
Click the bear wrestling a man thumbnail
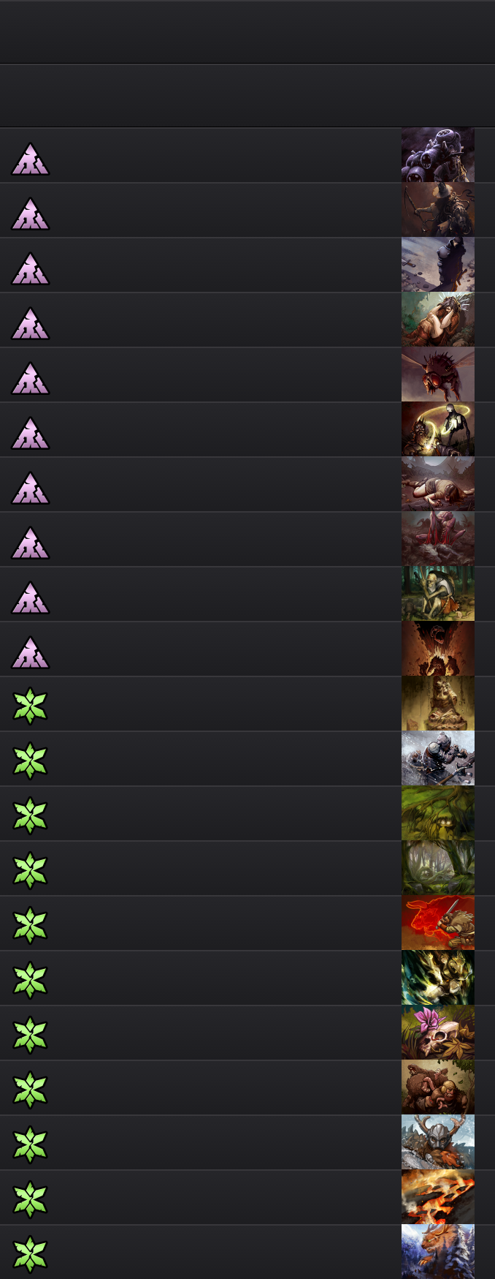(438, 1087)
